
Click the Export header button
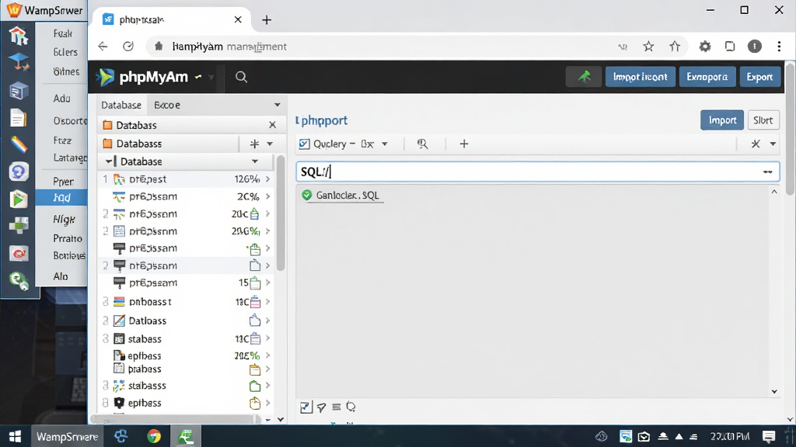pyautogui.click(x=760, y=77)
